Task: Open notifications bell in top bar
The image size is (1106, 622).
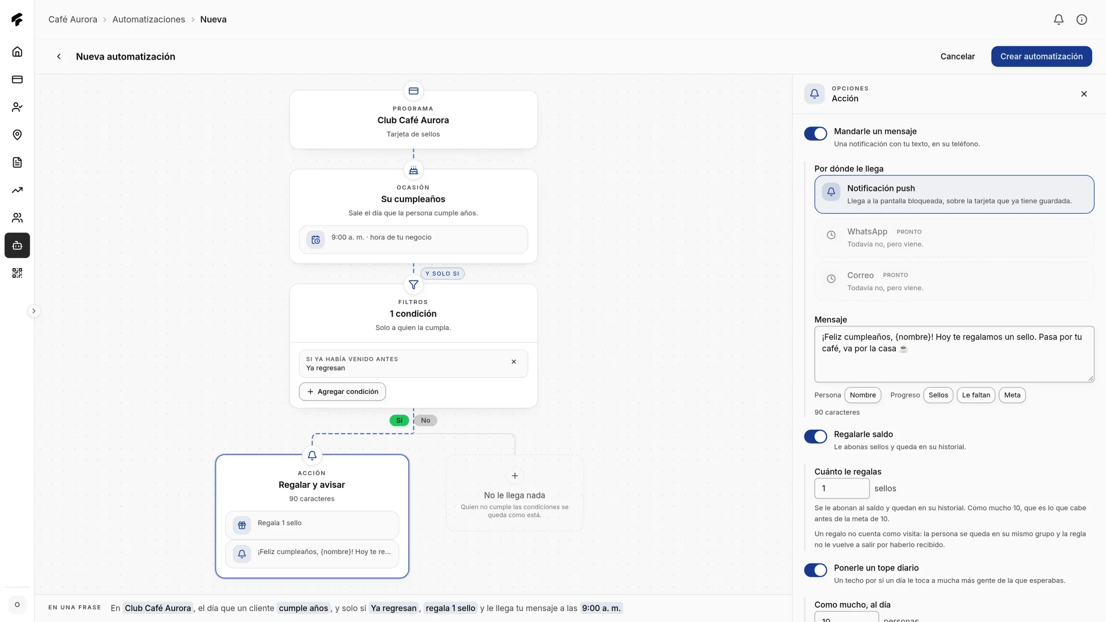Action: click(1059, 19)
